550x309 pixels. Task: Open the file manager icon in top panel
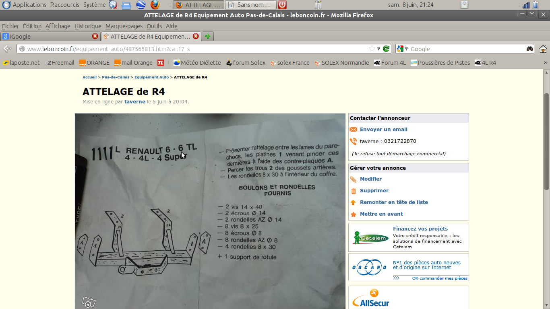click(126, 5)
